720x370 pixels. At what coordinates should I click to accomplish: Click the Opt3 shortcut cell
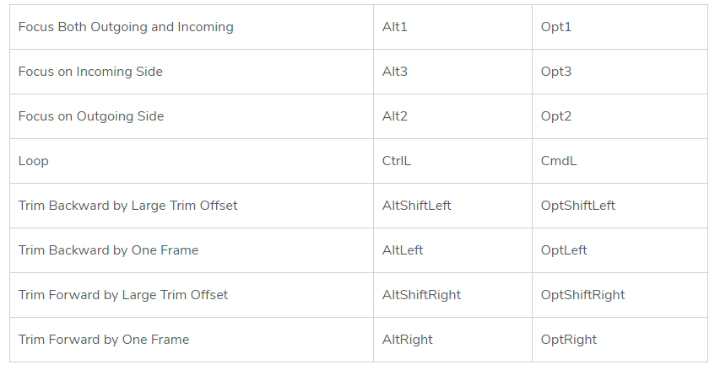click(556, 72)
